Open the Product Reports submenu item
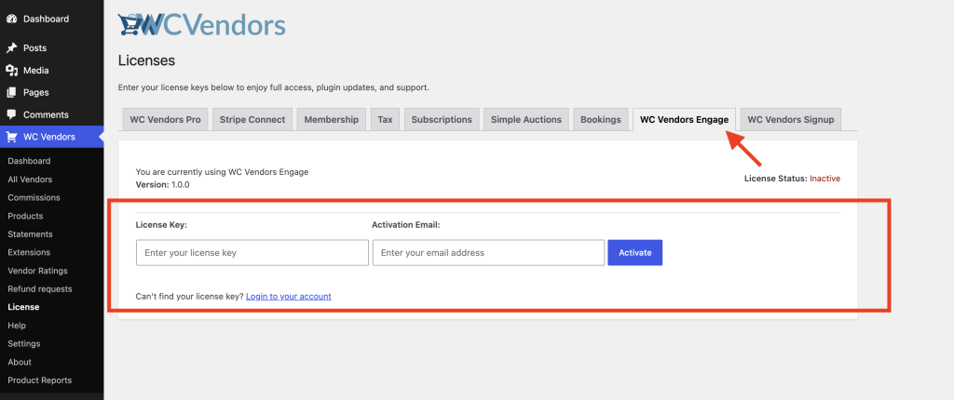This screenshot has width=954, height=400. point(39,380)
